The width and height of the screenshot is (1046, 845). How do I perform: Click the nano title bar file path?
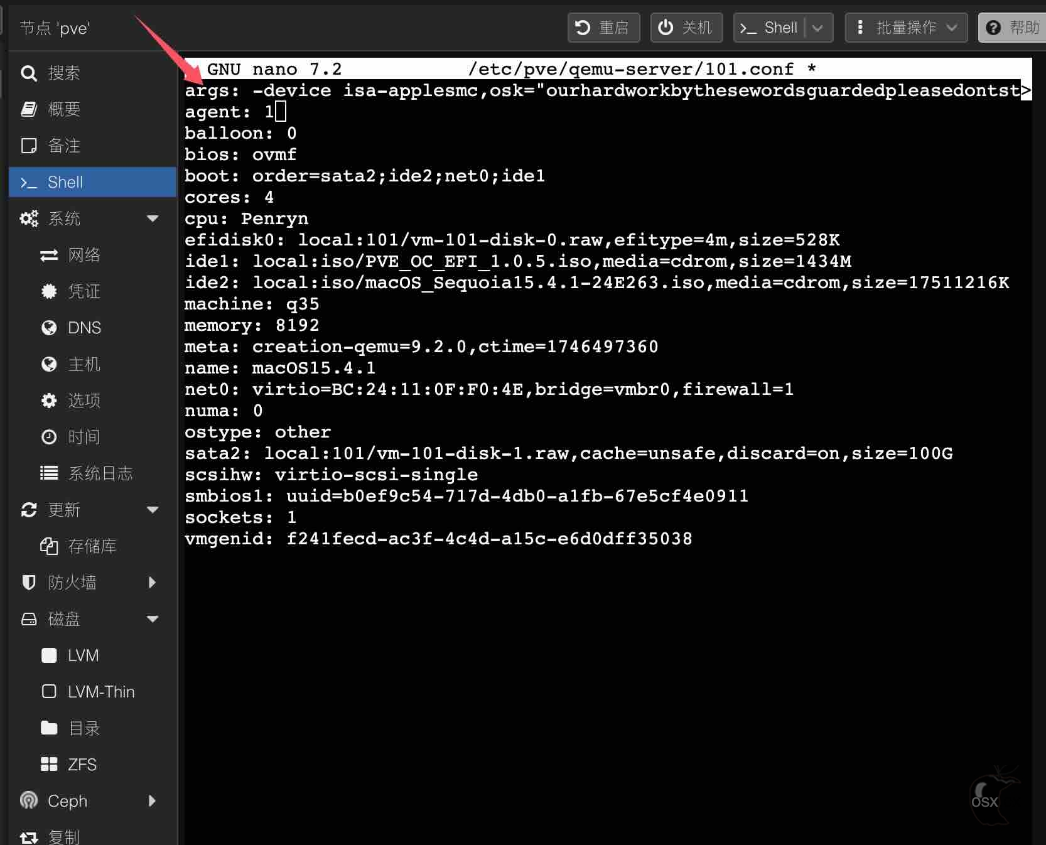(631, 69)
